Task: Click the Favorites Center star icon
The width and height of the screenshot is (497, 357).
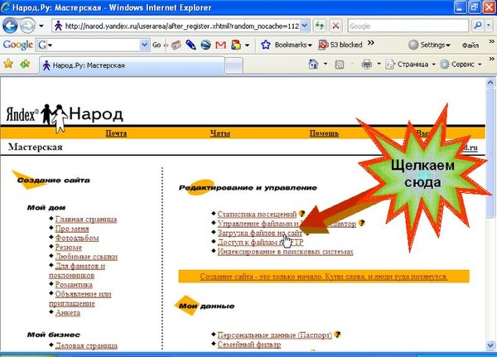Action: point(8,64)
